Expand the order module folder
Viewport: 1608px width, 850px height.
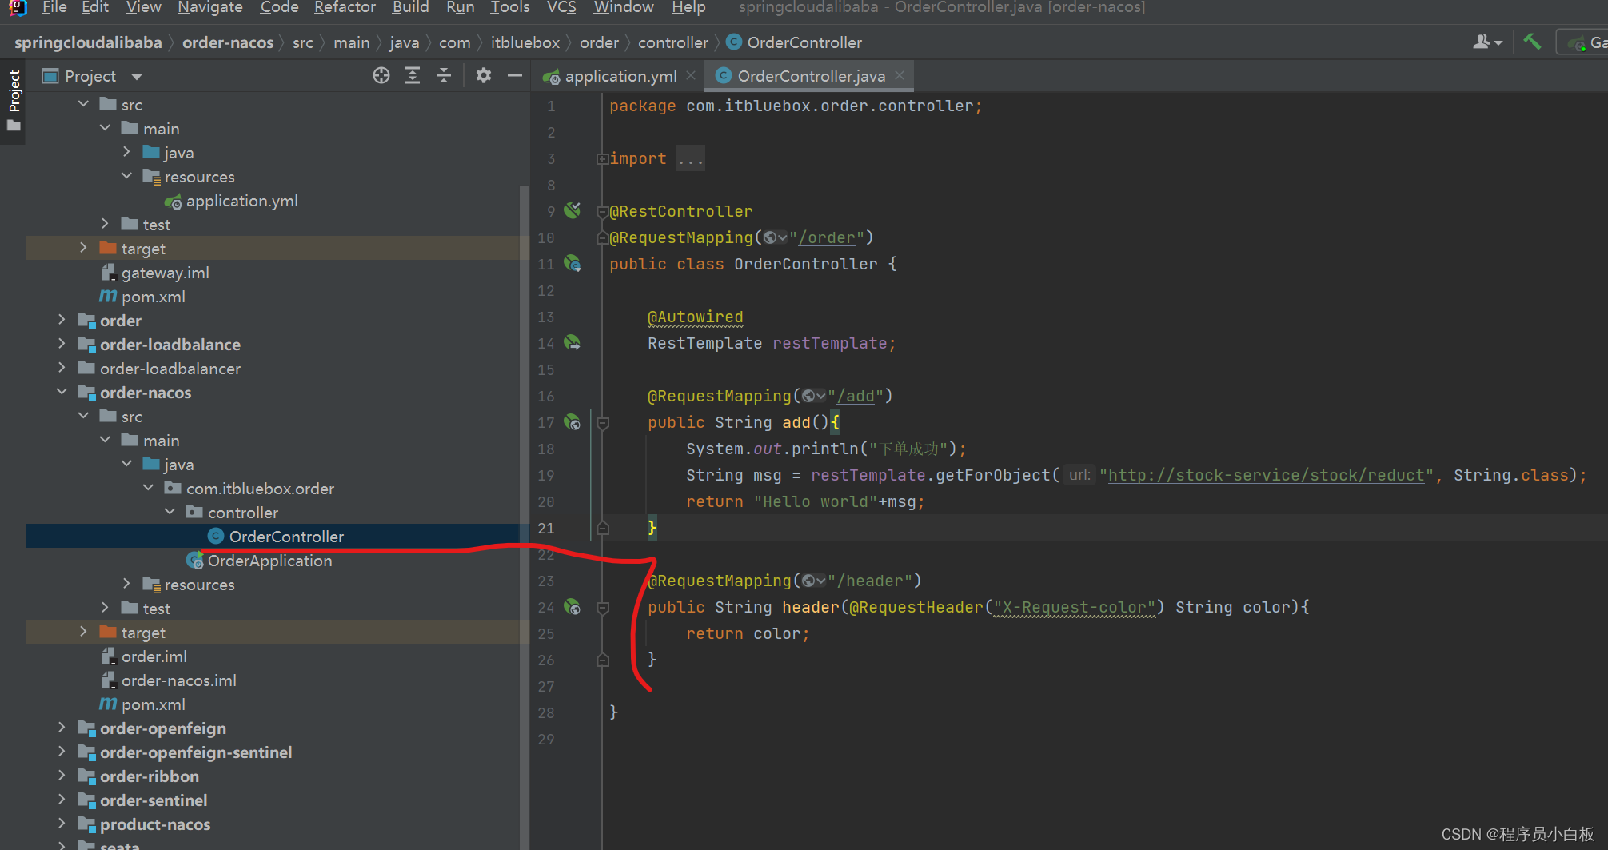coord(62,320)
